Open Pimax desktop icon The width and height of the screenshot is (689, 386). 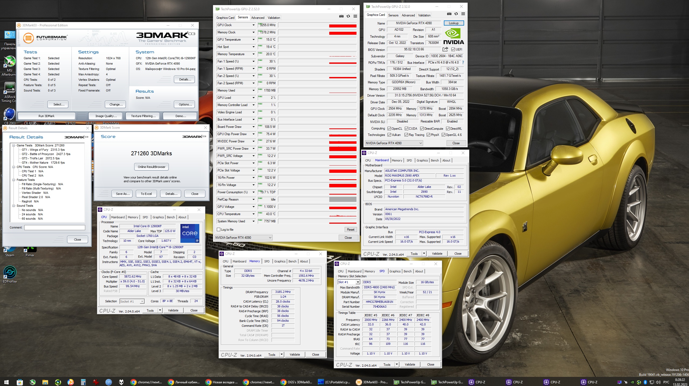pyautogui.click(x=30, y=252)
